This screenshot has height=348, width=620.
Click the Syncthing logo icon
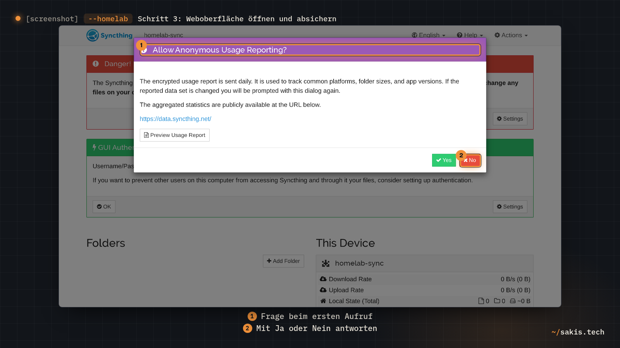tap(93, 35)
